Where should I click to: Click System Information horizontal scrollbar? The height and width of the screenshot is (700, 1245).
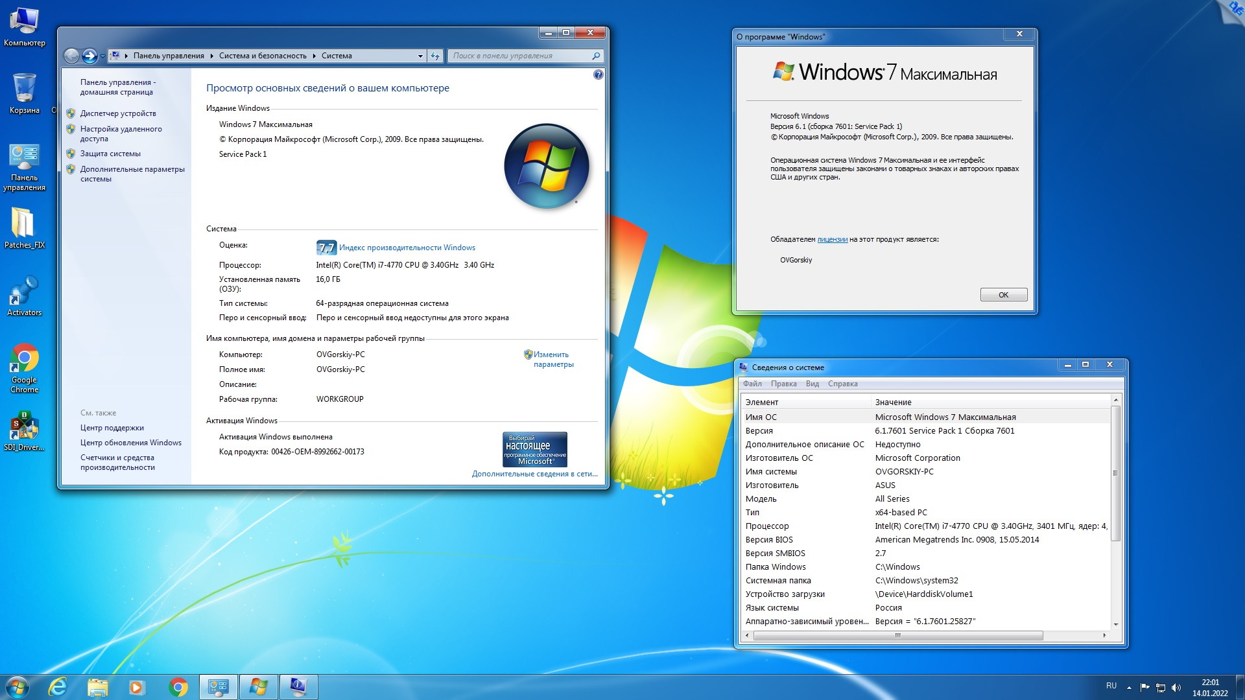click(x=898, y=635)
